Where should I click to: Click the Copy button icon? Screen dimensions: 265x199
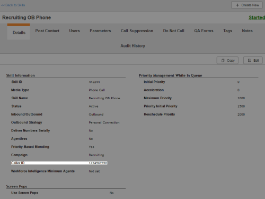[x=223, y=60]
